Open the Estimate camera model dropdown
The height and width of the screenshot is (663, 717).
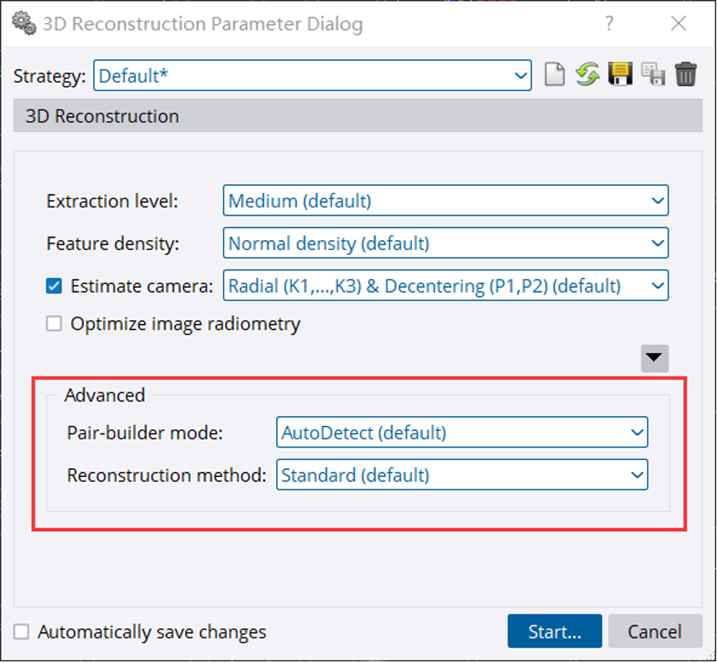[445, 286]
